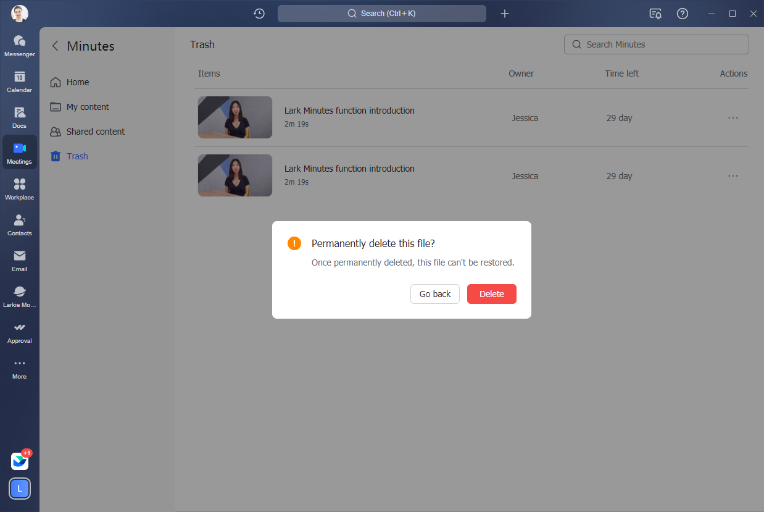Select Home in Minutes navigation
This screenshot has height=512, width=764.
point(78,82)
